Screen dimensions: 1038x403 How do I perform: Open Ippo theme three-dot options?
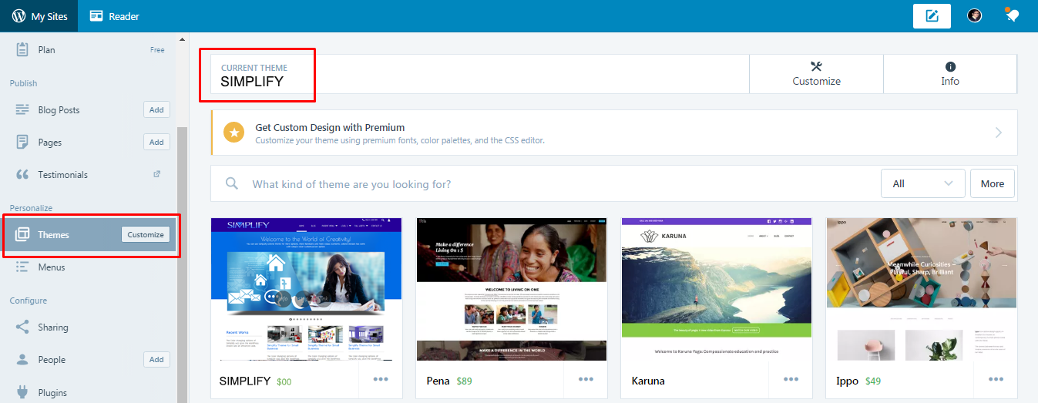coord(996,379)
